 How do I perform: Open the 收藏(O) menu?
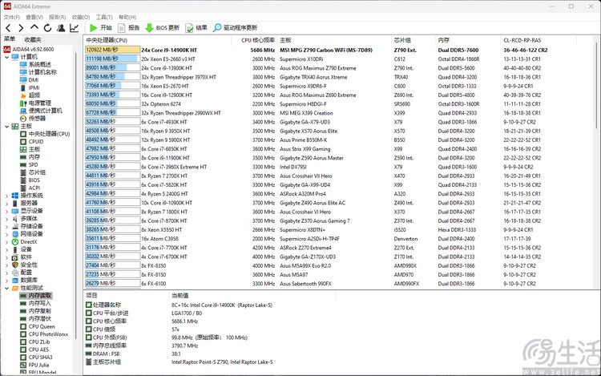coord(81,18)
